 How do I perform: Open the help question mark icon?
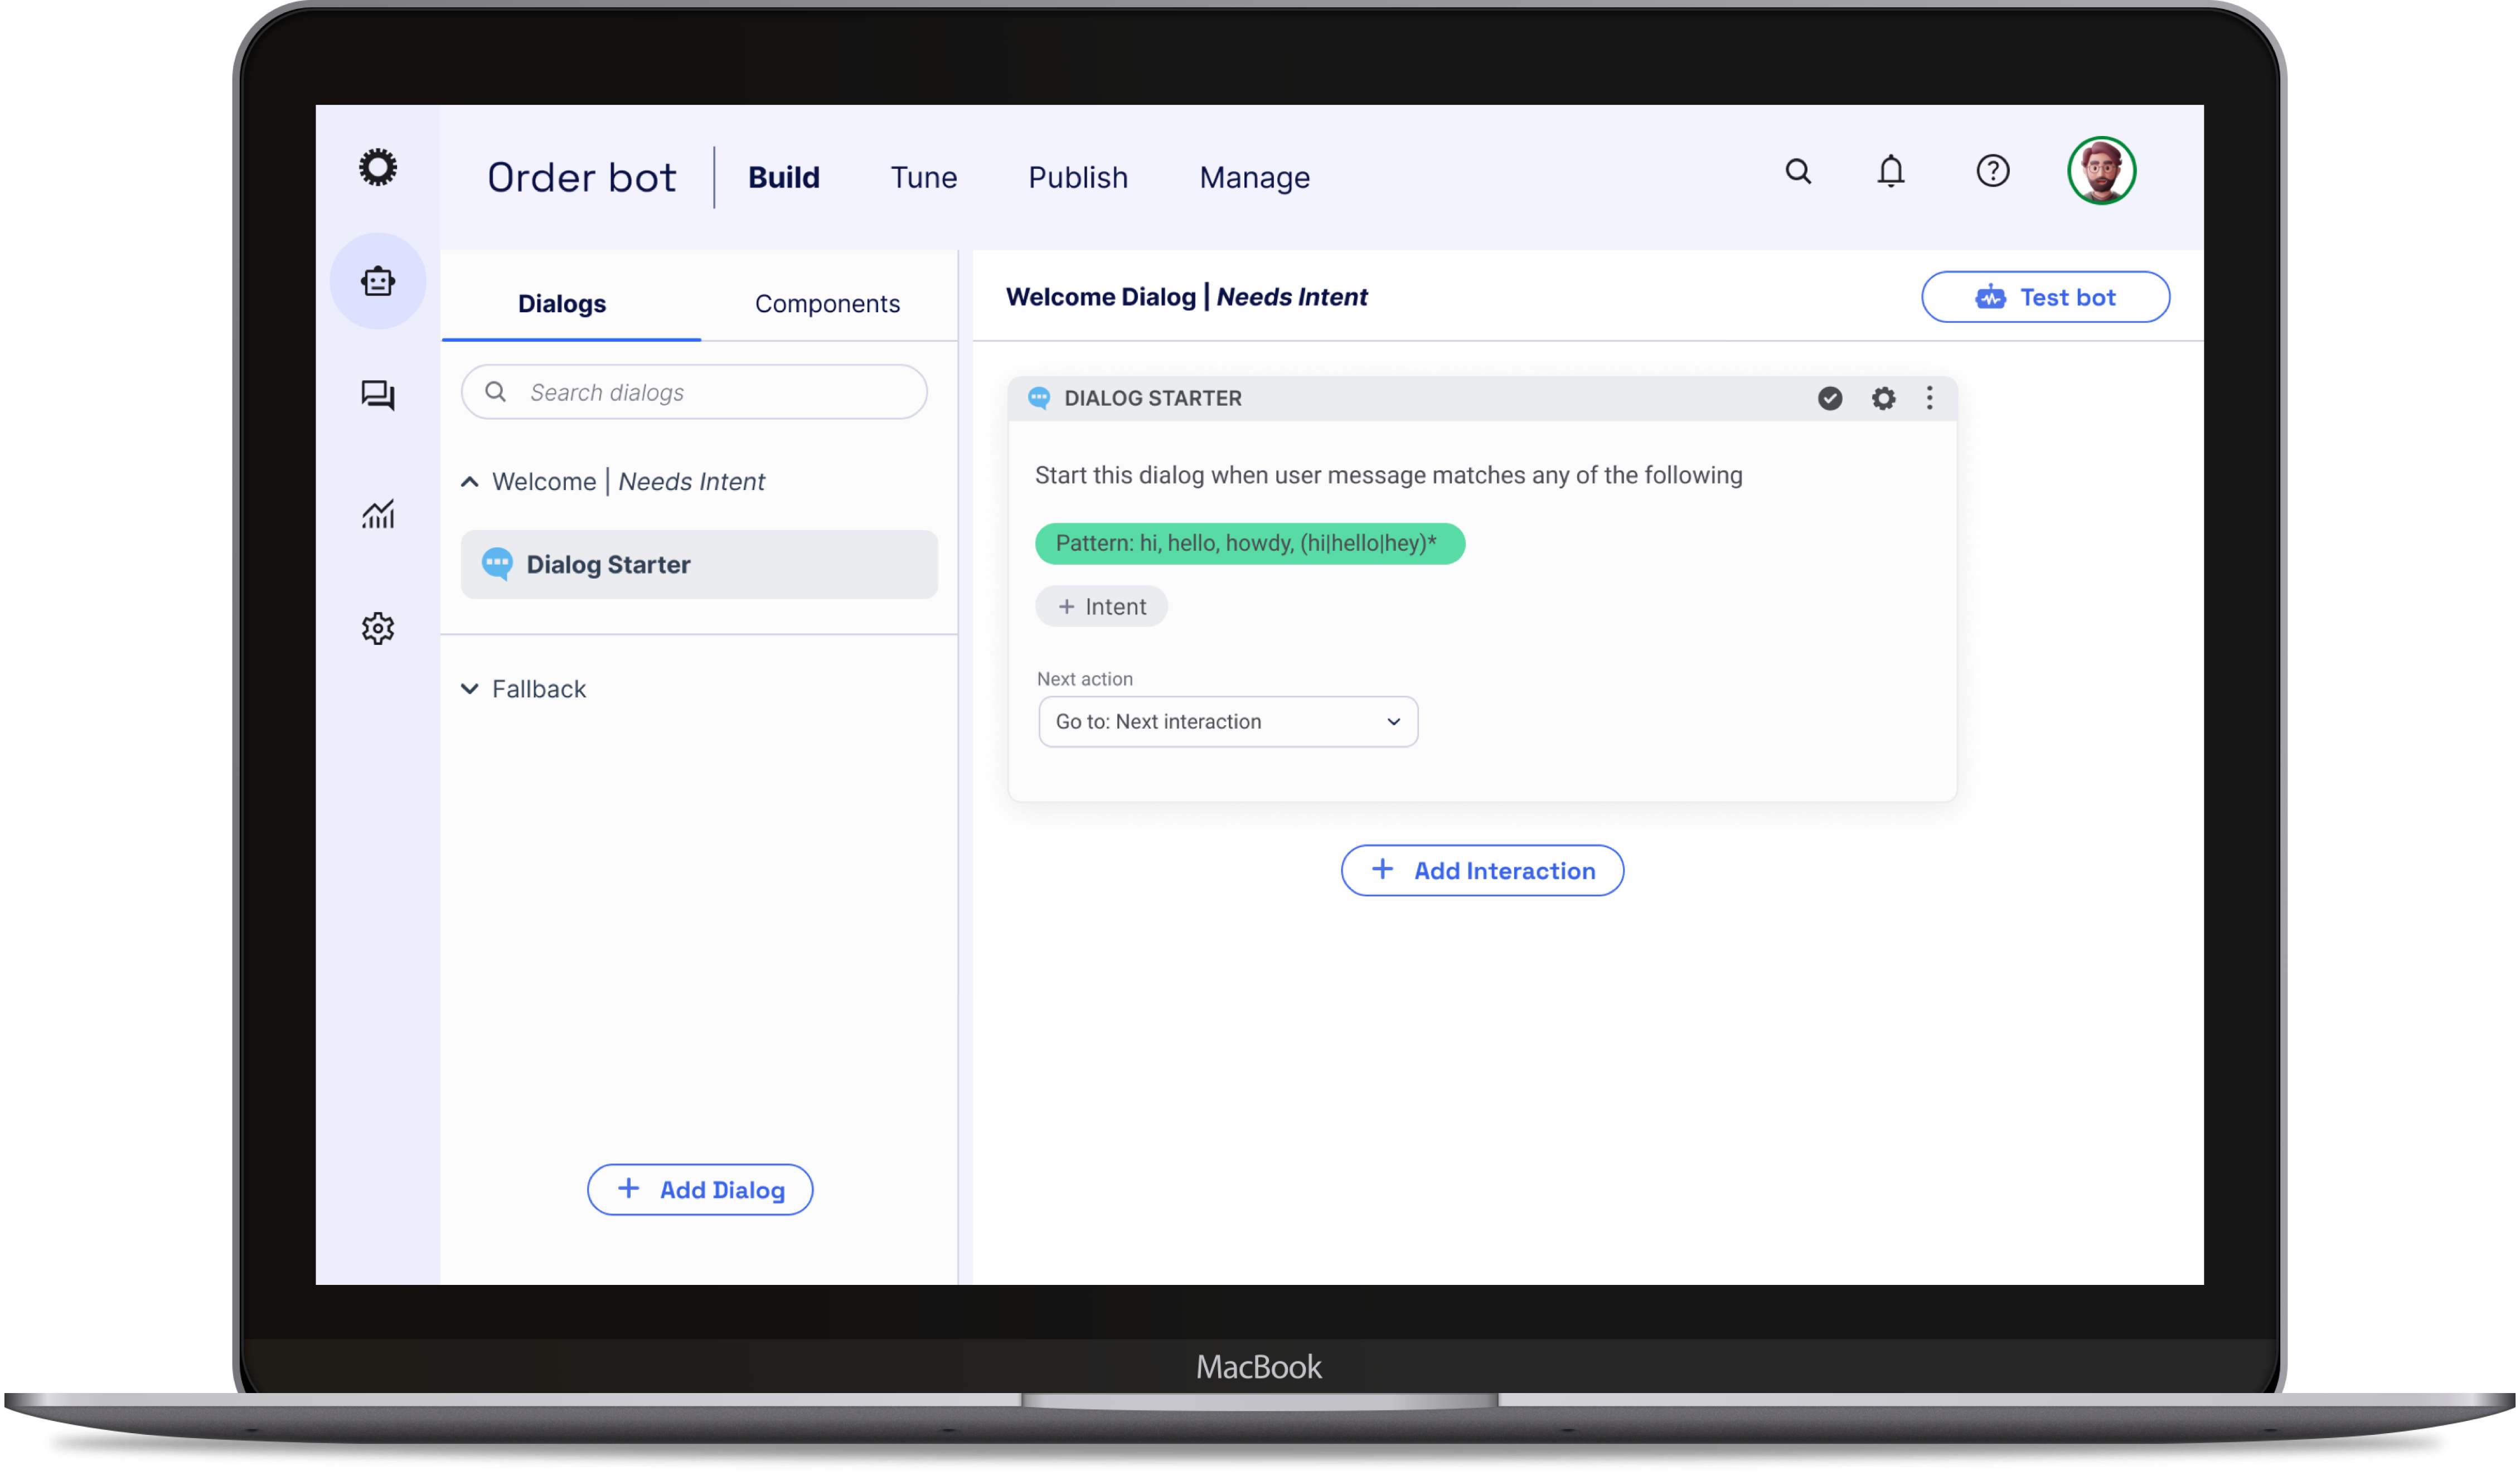1992,171
